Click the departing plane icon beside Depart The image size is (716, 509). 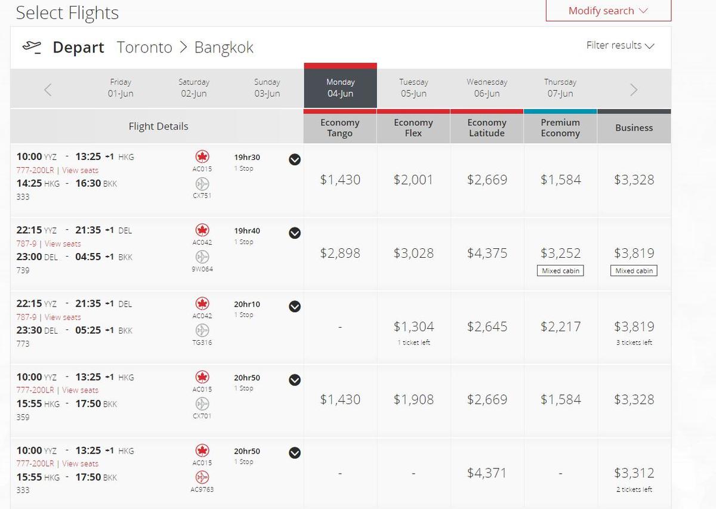click(x=32, y=47)
